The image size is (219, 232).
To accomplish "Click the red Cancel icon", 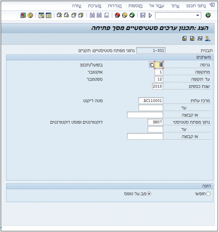I will click(117, 15).
